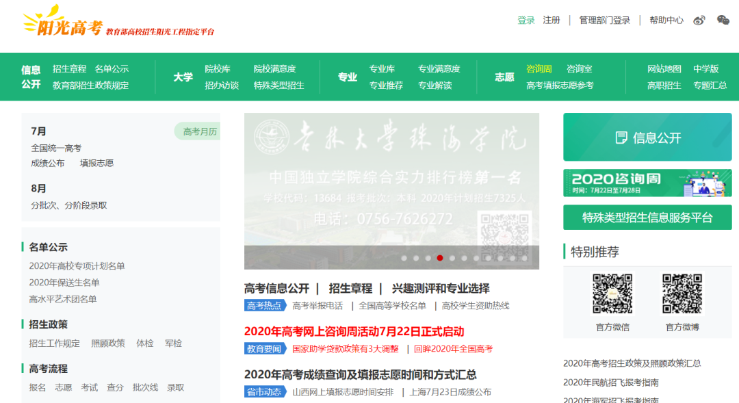Open 网站地图 nav item

coord(664,69)
